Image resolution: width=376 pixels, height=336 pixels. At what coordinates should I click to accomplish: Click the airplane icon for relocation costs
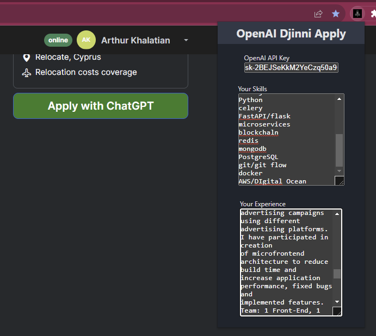[x=26, y=73]
